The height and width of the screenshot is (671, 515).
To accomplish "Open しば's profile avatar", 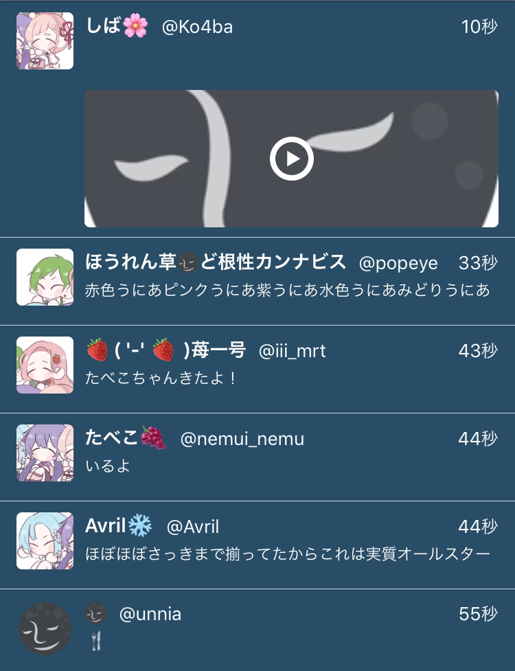I will (x=45, y=41).
